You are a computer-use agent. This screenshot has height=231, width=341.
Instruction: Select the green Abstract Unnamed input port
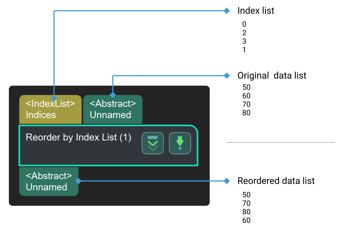pos(113,109)
